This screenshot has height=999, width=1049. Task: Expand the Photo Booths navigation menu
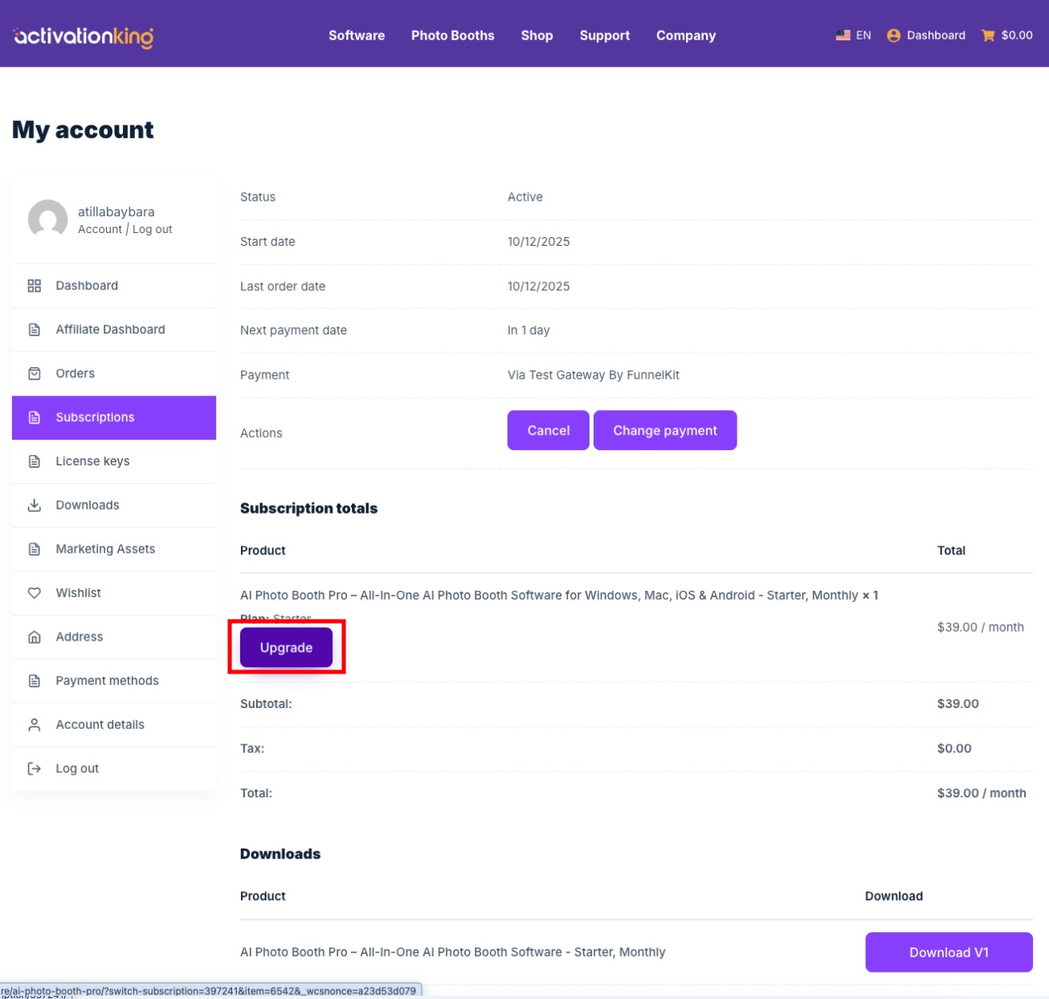452,35
